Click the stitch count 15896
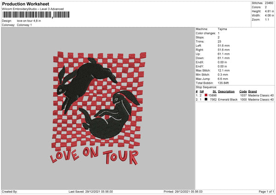 213,95
